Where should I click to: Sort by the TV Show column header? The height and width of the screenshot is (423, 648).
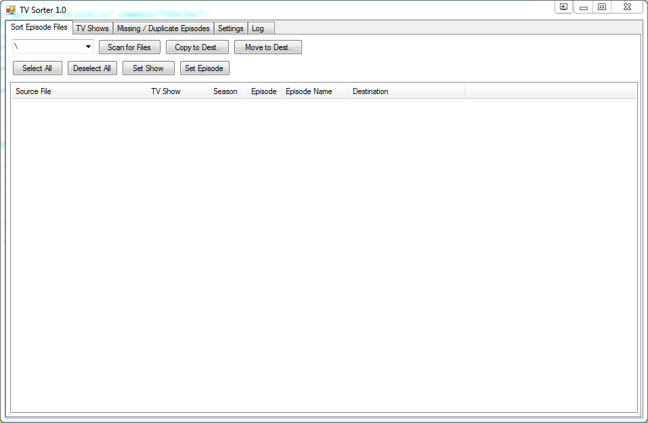[177, 91]
